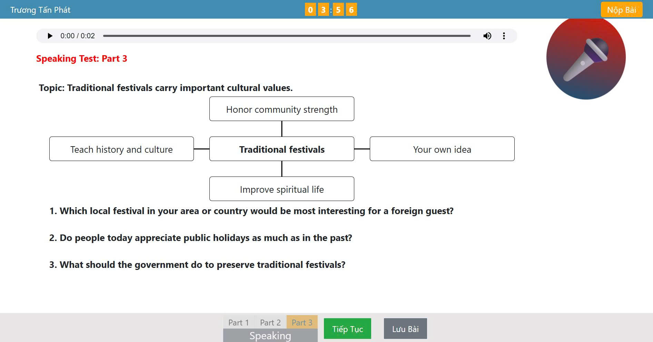Screen dimensions: 653x342
Task: Seek on the audio progress bar
Action: 286,36
